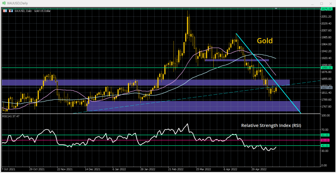336x173 pixels.
Task: Click the 1942.20 value on price scale
Action: tap(326, 51)
